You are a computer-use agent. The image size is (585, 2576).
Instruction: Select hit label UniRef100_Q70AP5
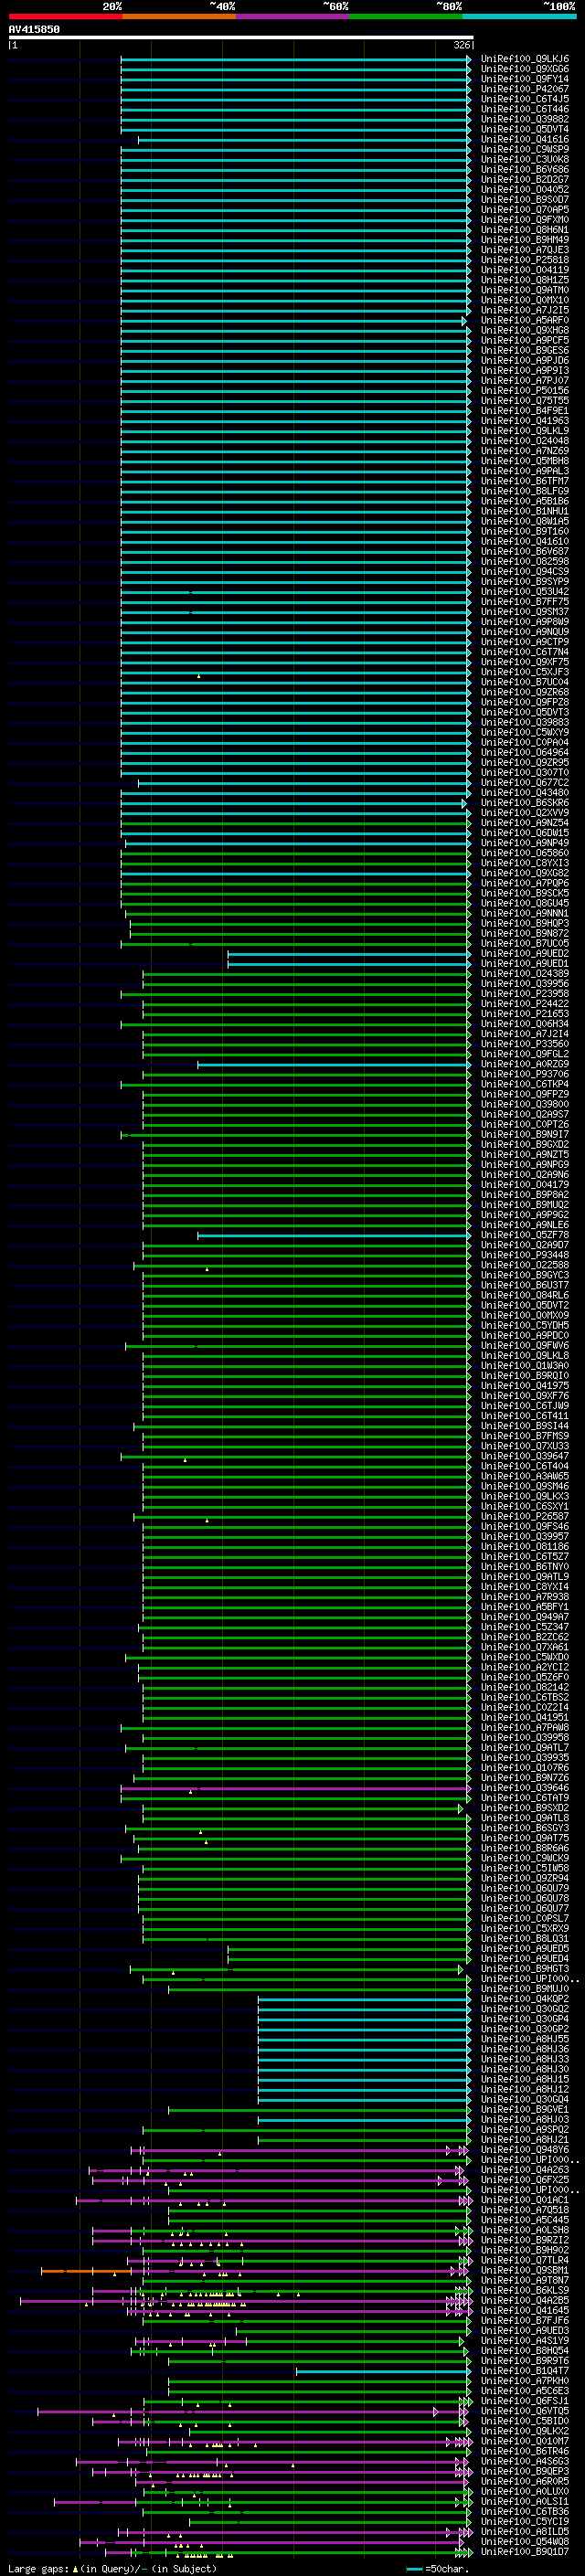click(x=525, y=209)
